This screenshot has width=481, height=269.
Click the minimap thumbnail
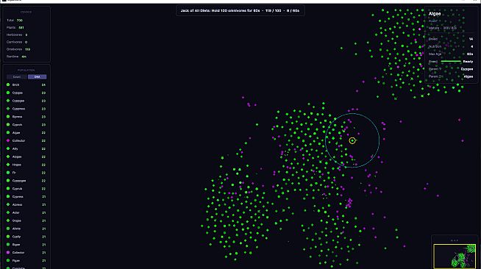click(455, 256)
